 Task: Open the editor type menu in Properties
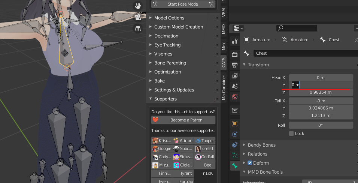coord(239,28)
